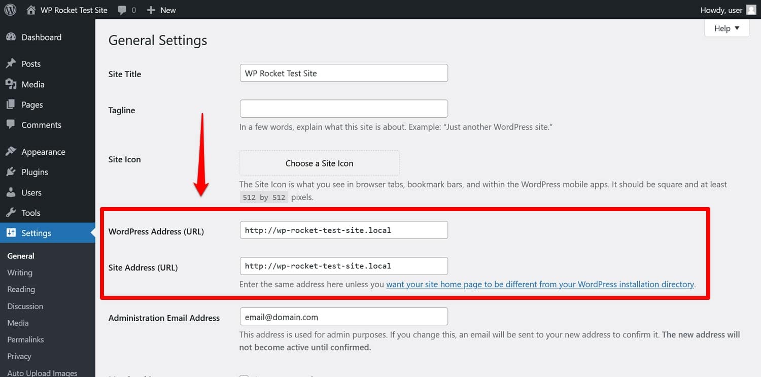Go to Writing settings submenu
Viewport: 761px width, 377px height.
tap(20, 272)
